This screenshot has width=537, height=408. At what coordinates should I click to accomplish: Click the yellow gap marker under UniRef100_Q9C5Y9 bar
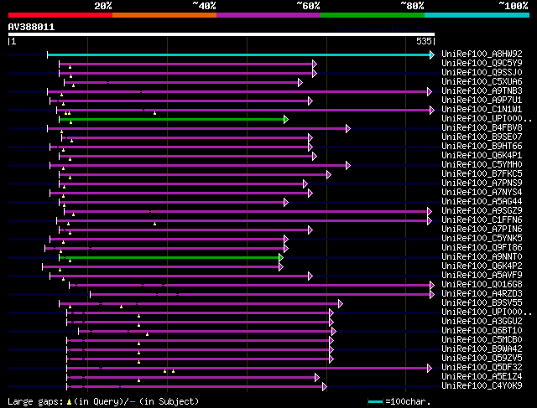point(70,67)
